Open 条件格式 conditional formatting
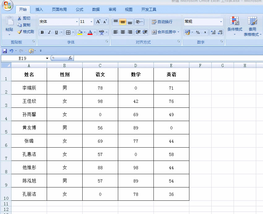 click(x=235, y=26)
